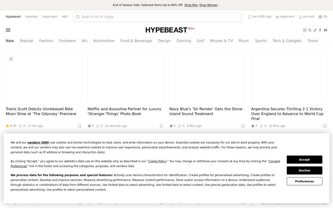Image resolution: width=333 pixels, height=208 pixels.
Task: Click Get HYPE App link
Action: [x=260, y=17]
